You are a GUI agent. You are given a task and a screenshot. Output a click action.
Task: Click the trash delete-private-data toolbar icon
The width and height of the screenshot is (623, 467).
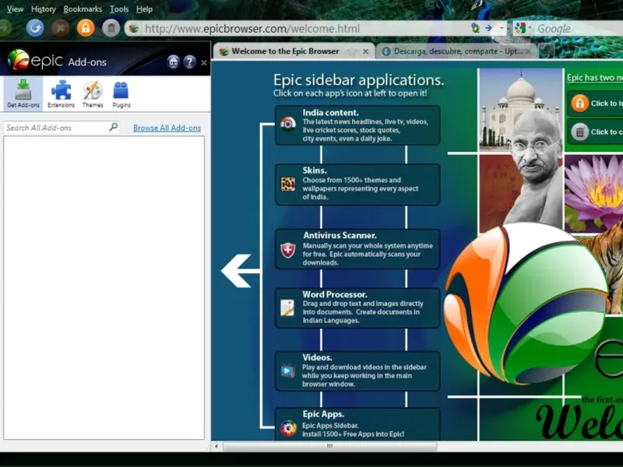click(x=111, y=28)
